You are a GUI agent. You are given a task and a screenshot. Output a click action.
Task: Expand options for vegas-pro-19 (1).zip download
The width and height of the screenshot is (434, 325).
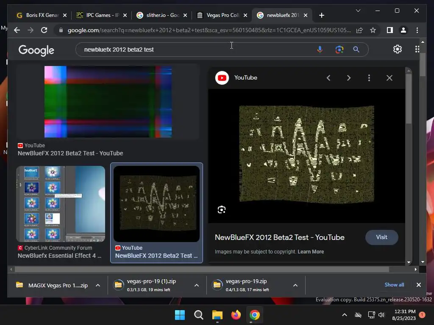pos(197,286)
